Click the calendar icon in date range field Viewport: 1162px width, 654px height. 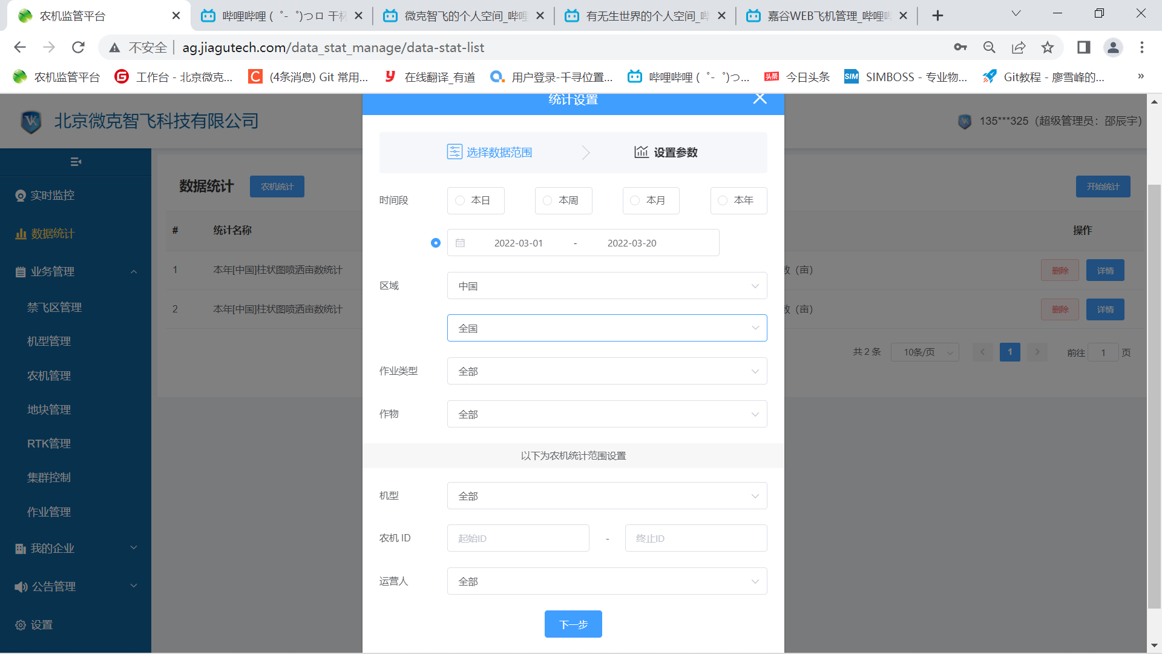click(460, 243)
